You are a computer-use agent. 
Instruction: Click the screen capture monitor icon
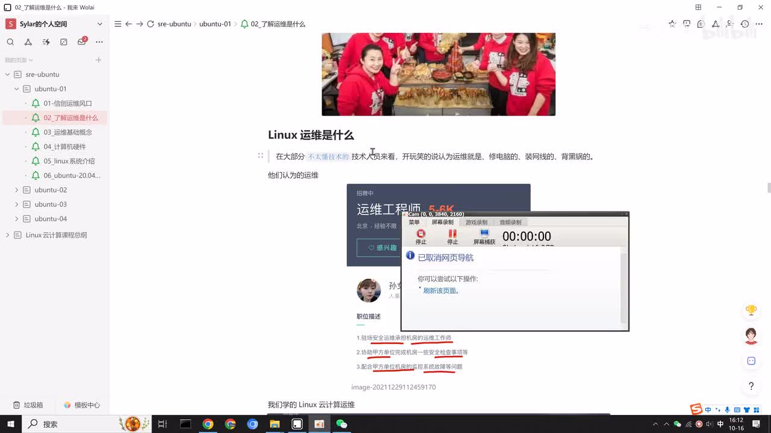click(484, 233)
